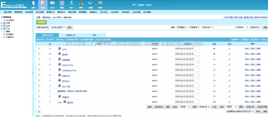Open the bottom 不推荐 dropdown
The height and width of the screenshot is (117, 268).
point(185,107)
